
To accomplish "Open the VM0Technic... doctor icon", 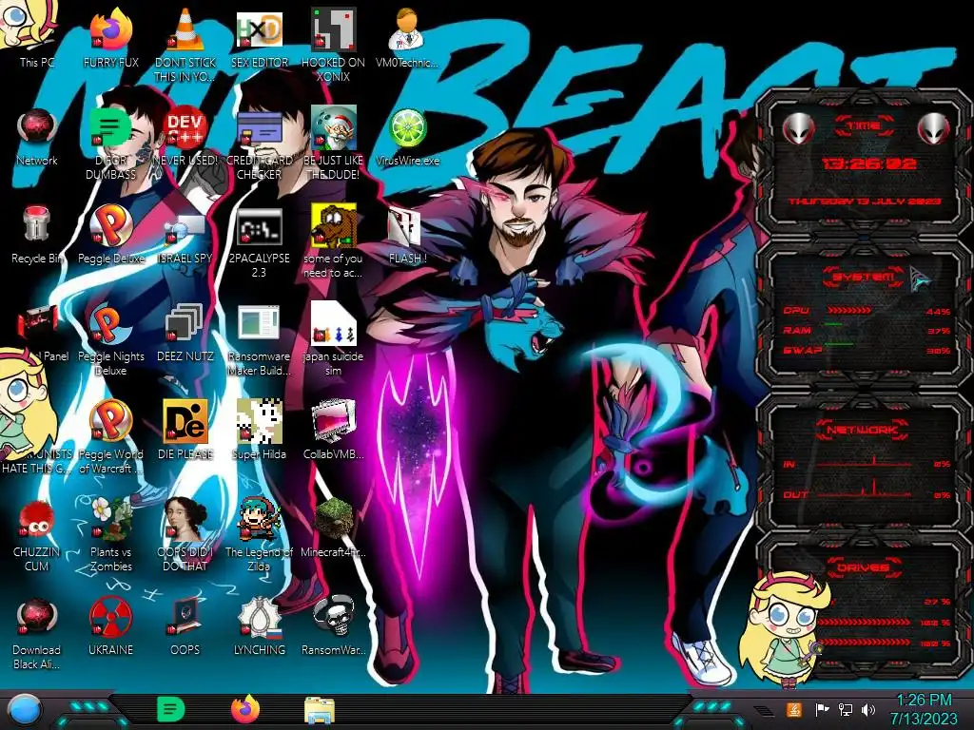I will coord(407,38).
